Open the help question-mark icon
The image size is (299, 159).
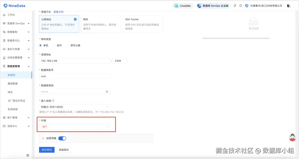[240, 5]
